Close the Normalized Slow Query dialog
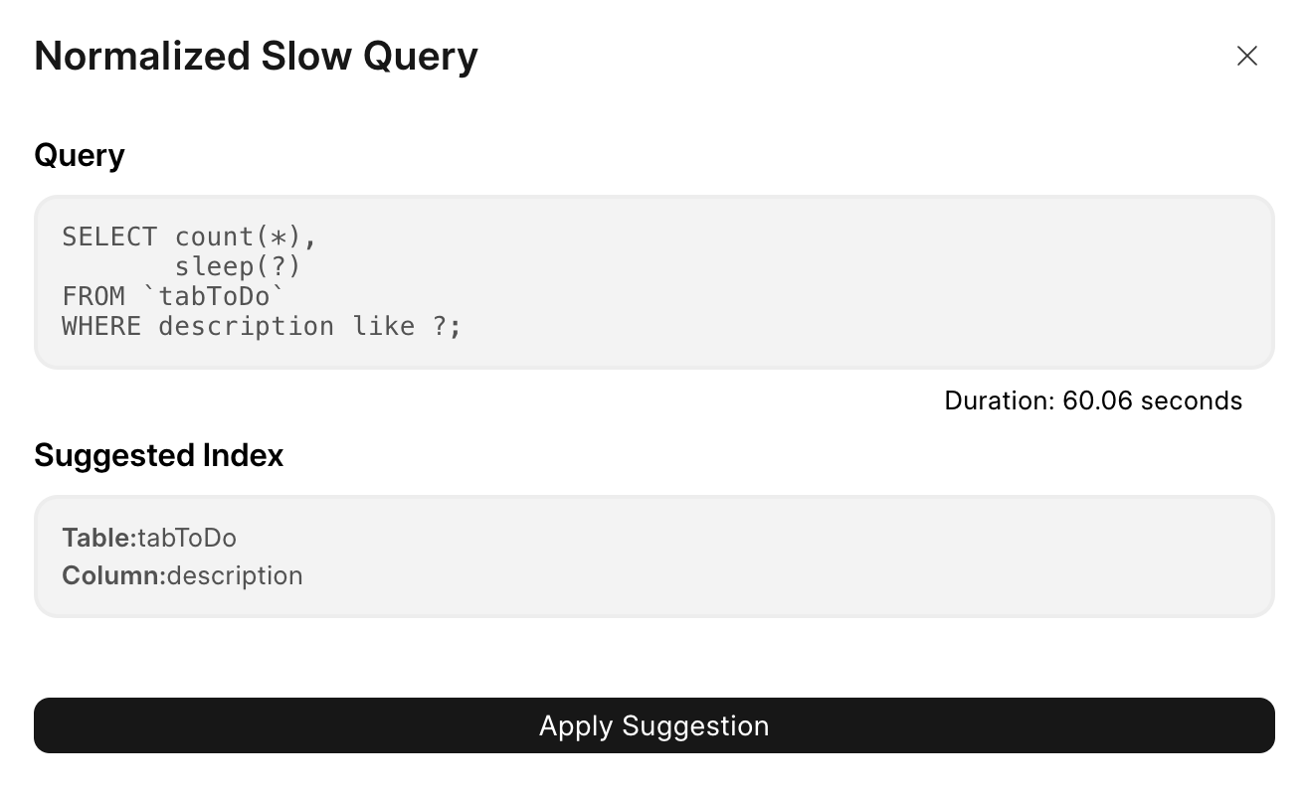This screenshot has height=796, width=1308. pyautogui.click(x=1246, y=56)
